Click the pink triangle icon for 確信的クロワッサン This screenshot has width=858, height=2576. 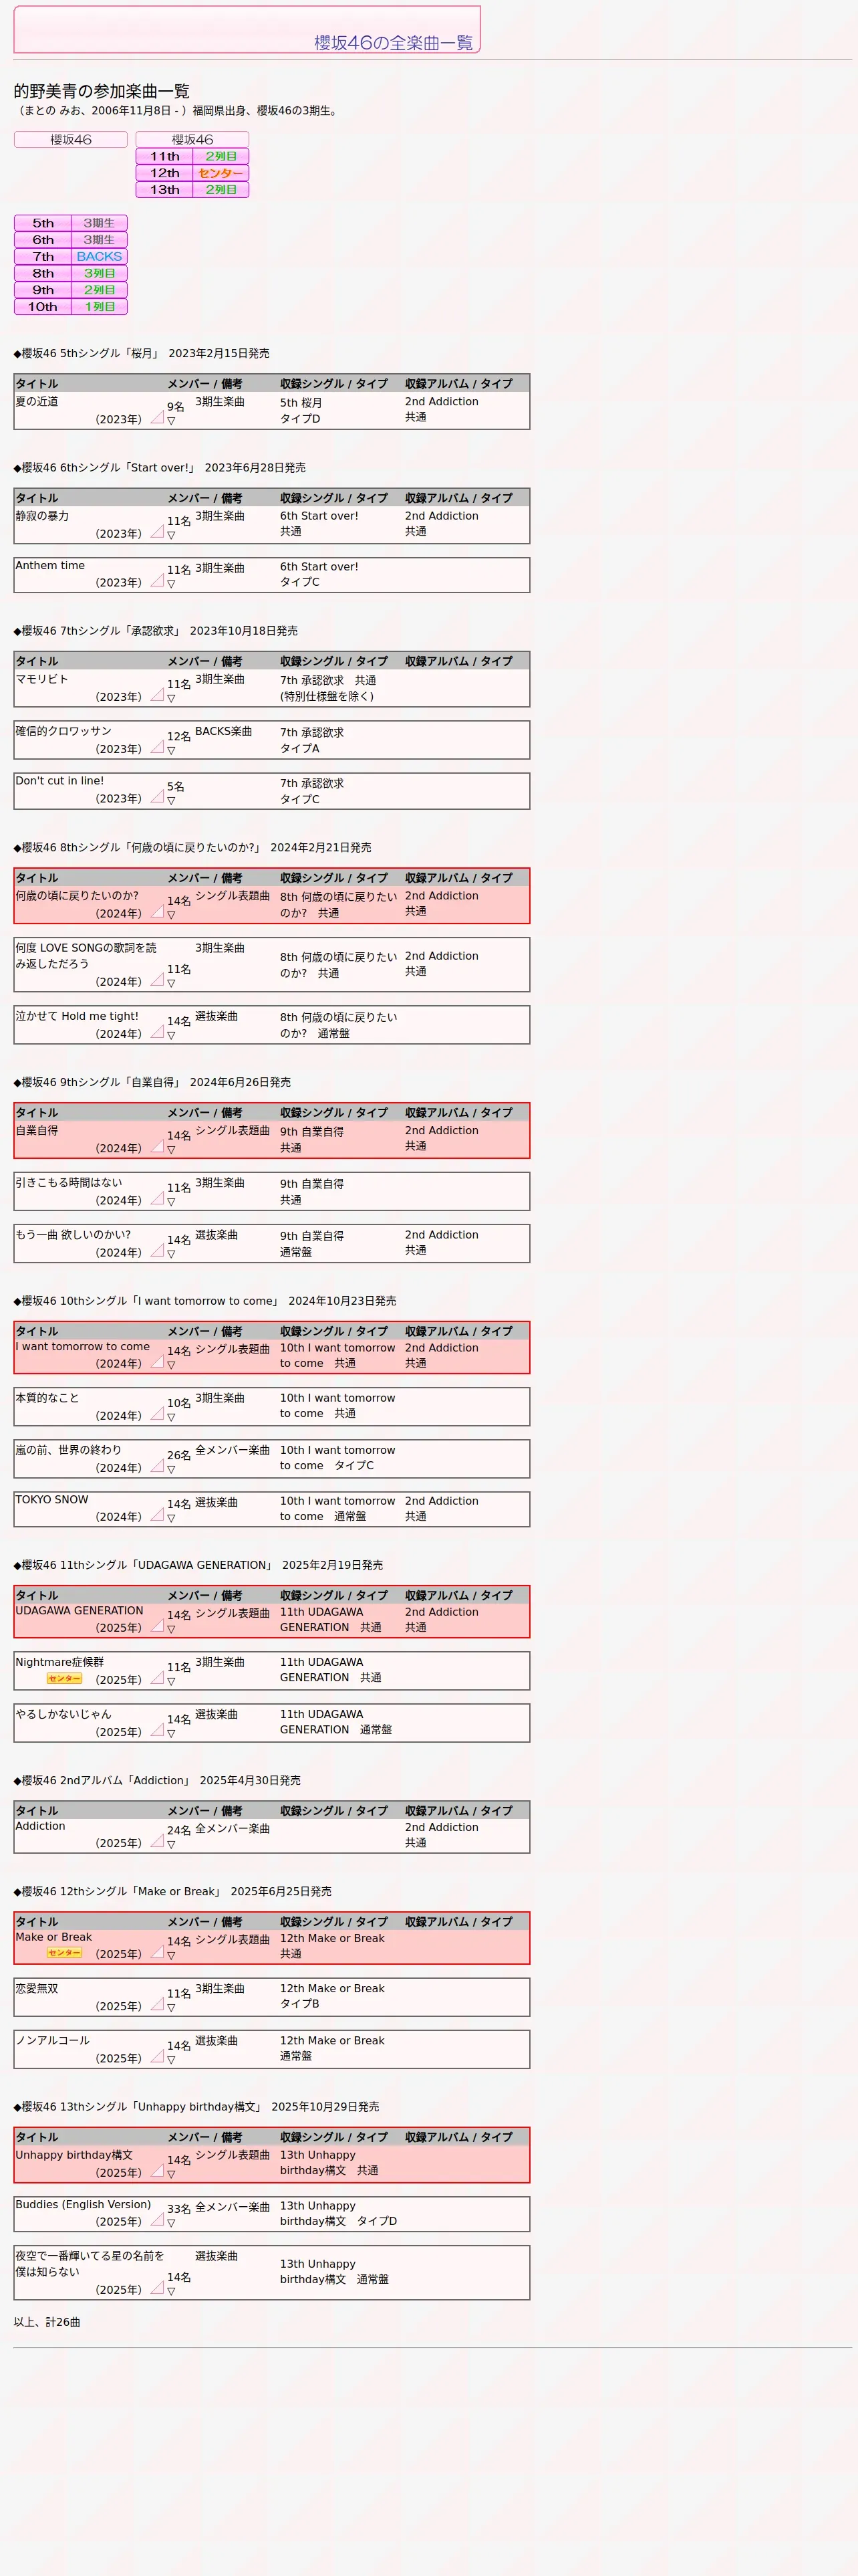[x=157, y=746]
